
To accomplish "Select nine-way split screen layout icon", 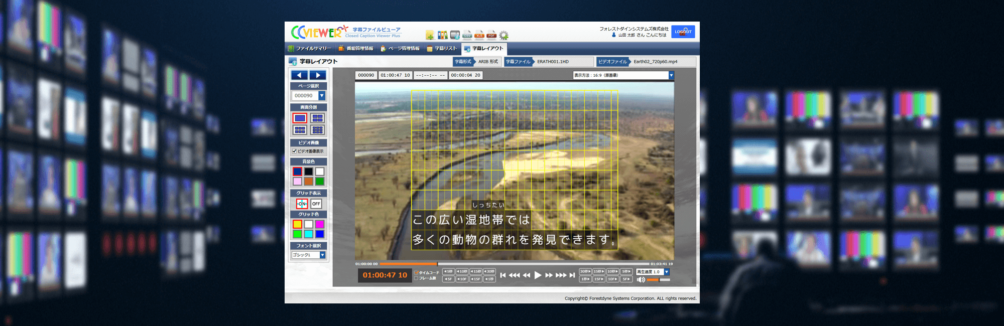I will coord(317,130).
